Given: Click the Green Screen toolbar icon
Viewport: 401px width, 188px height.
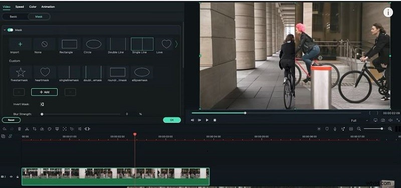Looking at the screenshot, I should [x=57, y=129].
